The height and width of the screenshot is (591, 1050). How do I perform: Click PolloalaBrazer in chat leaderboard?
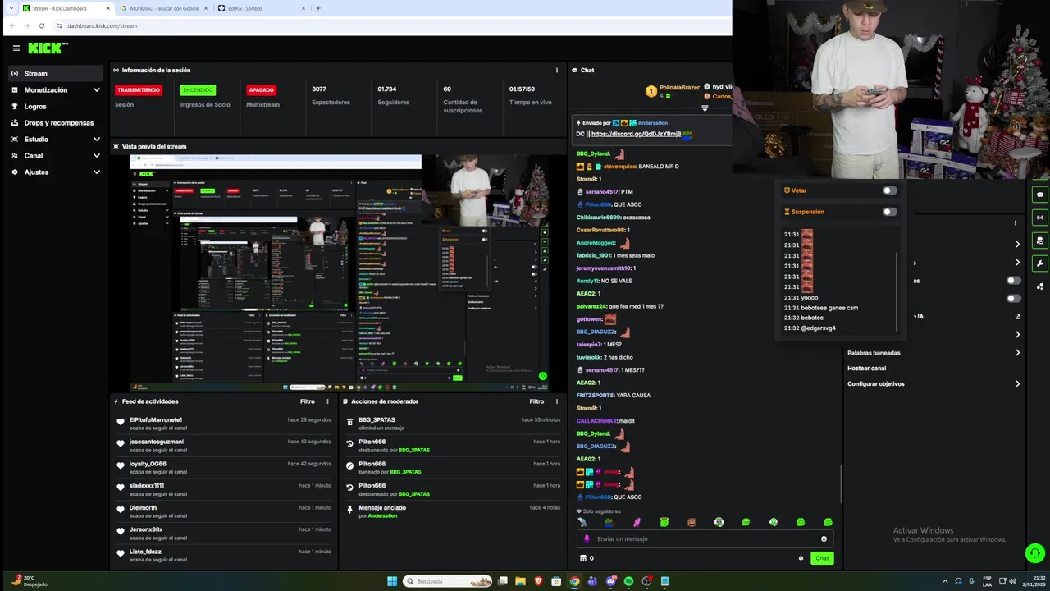[x=679, y=87]
